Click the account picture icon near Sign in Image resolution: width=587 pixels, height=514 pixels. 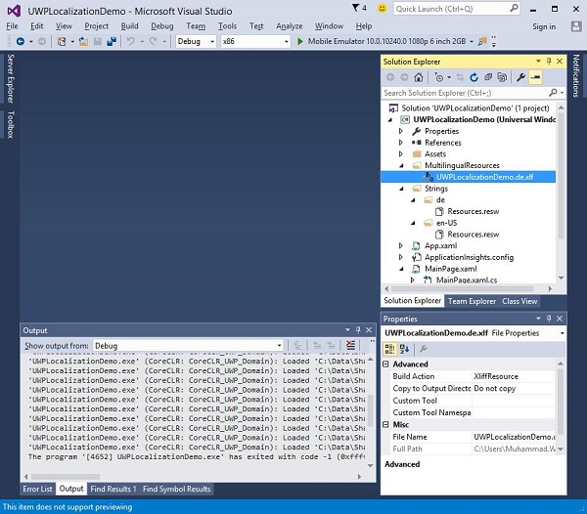click(576, 26)
